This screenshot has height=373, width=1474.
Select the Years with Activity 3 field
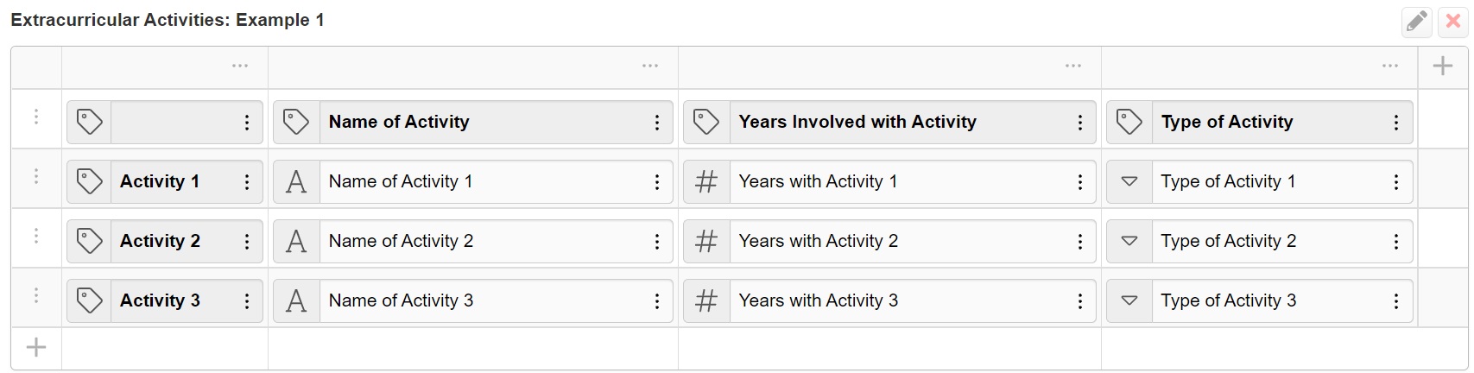[x=889, y=300]
